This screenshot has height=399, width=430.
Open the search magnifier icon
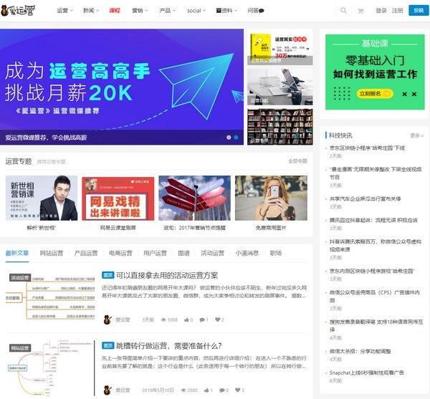coord(343,11)
